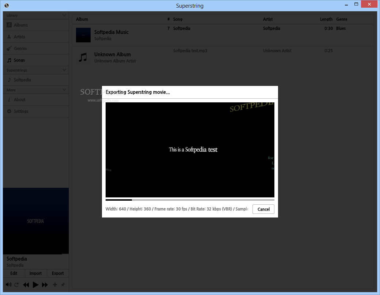Click the 'Blues' genre cell
The height and width of the screenshot is (295, 380).
tap(341, 29)
